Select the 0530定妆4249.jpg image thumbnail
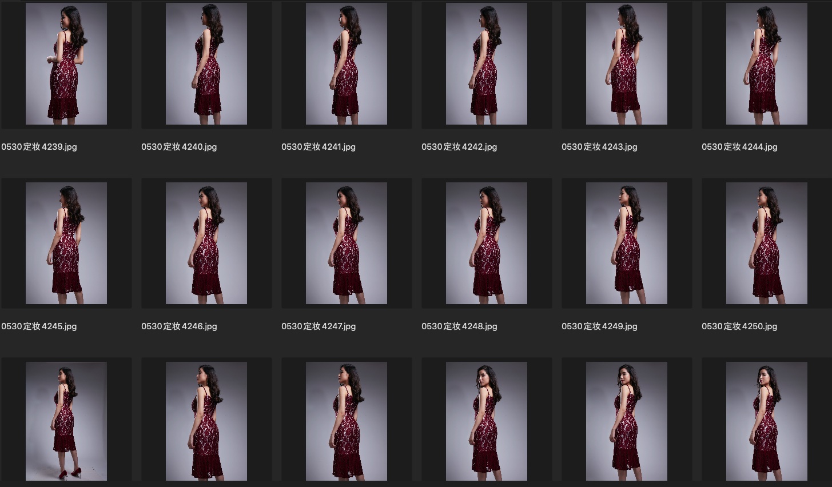Viewport: 832px width, 487px height. click(627, 243)
